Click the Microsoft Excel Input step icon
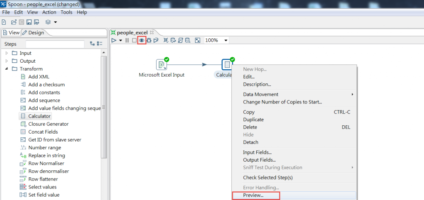The height and width of the screenshot is (200, 424). tap(161, 65)
